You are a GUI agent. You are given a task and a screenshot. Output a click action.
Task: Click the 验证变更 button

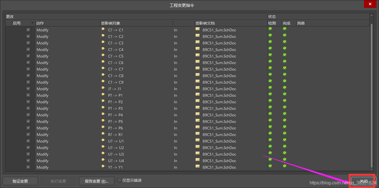[x=20, y=181]
